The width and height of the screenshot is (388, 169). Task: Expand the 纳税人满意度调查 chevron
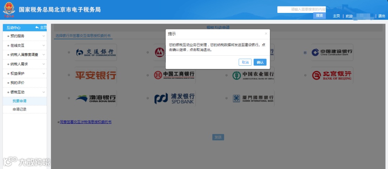click(43, 55)
